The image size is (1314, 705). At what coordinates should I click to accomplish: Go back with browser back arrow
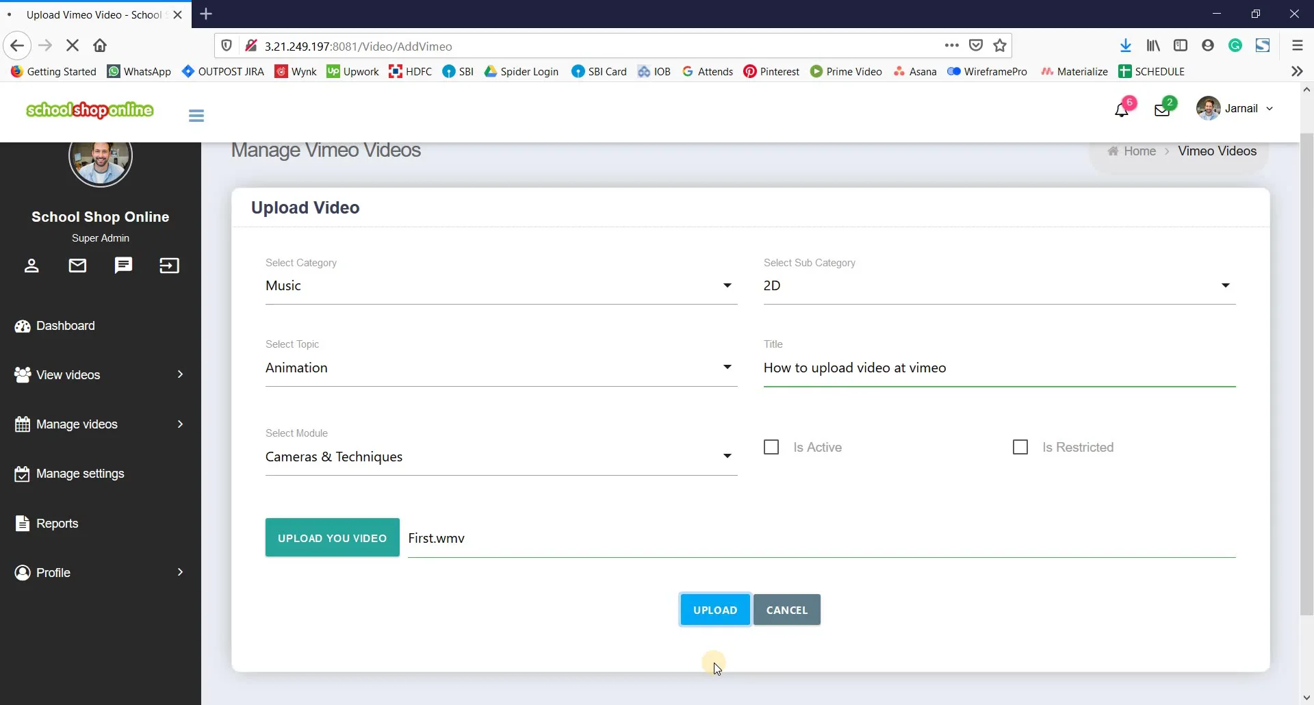click(x=17, y=46)
